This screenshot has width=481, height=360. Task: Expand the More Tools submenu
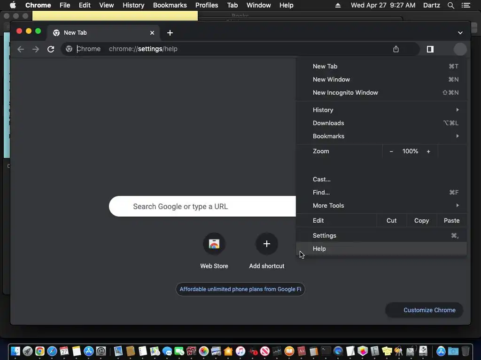coord(381,206)
